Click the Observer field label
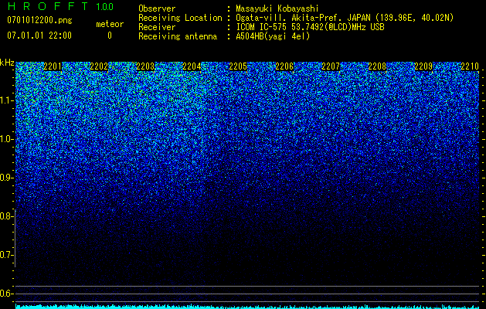The image size is (486, 309). 157,8
